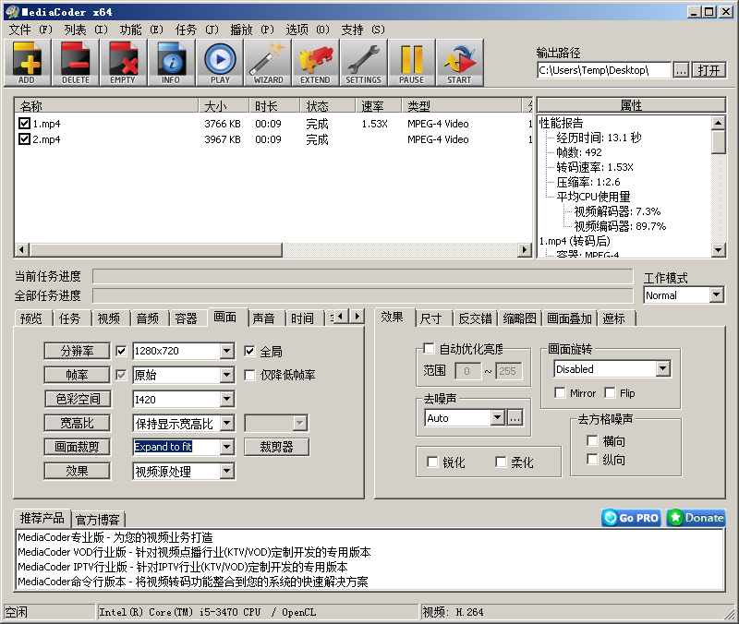Enable the 横向 deblock checkbox
Screen dimensions: 739x624
(x=592, y=441)
